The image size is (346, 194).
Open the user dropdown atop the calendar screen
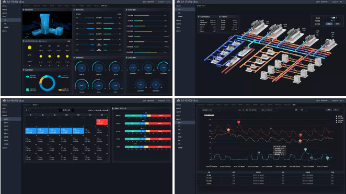click(162, 100)
